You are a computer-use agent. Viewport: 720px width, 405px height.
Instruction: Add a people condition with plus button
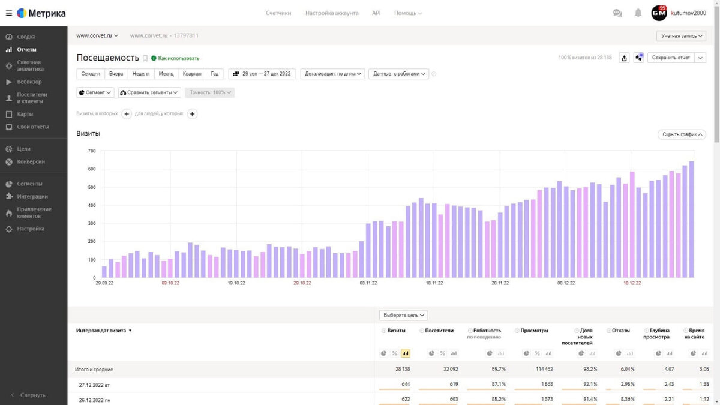point(192,113)
